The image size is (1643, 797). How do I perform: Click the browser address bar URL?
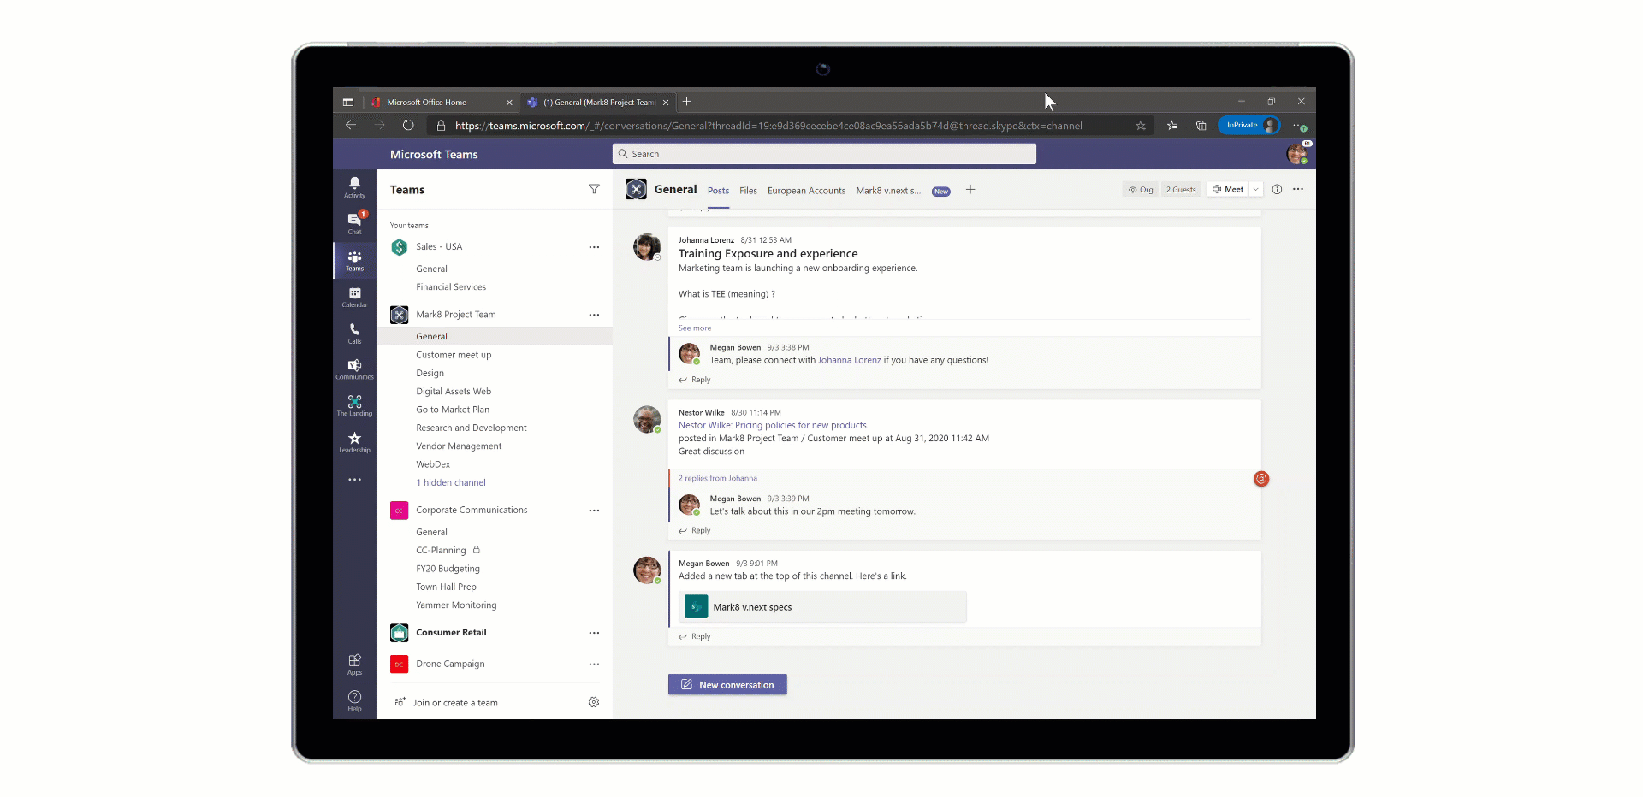pos(768,126)
